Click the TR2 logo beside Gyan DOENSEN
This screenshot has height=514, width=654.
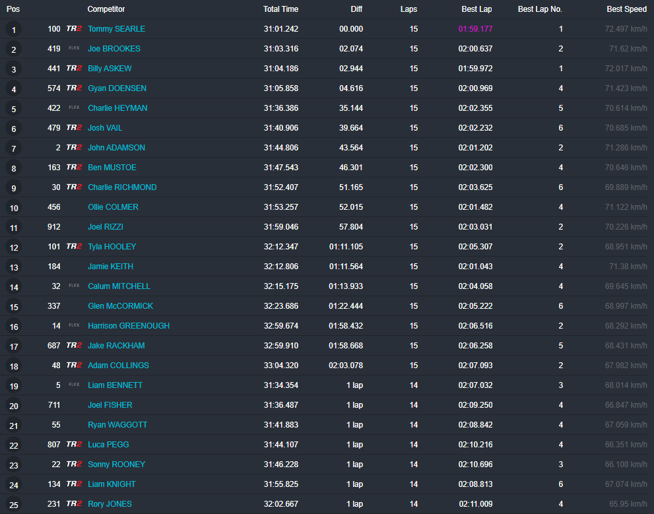coord(74,88)
